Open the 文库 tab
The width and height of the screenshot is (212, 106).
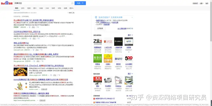tap(47, 8)
